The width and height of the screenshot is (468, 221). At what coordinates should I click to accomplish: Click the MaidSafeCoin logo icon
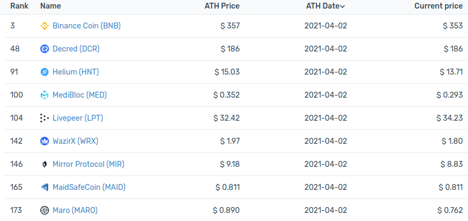[44, 187]
